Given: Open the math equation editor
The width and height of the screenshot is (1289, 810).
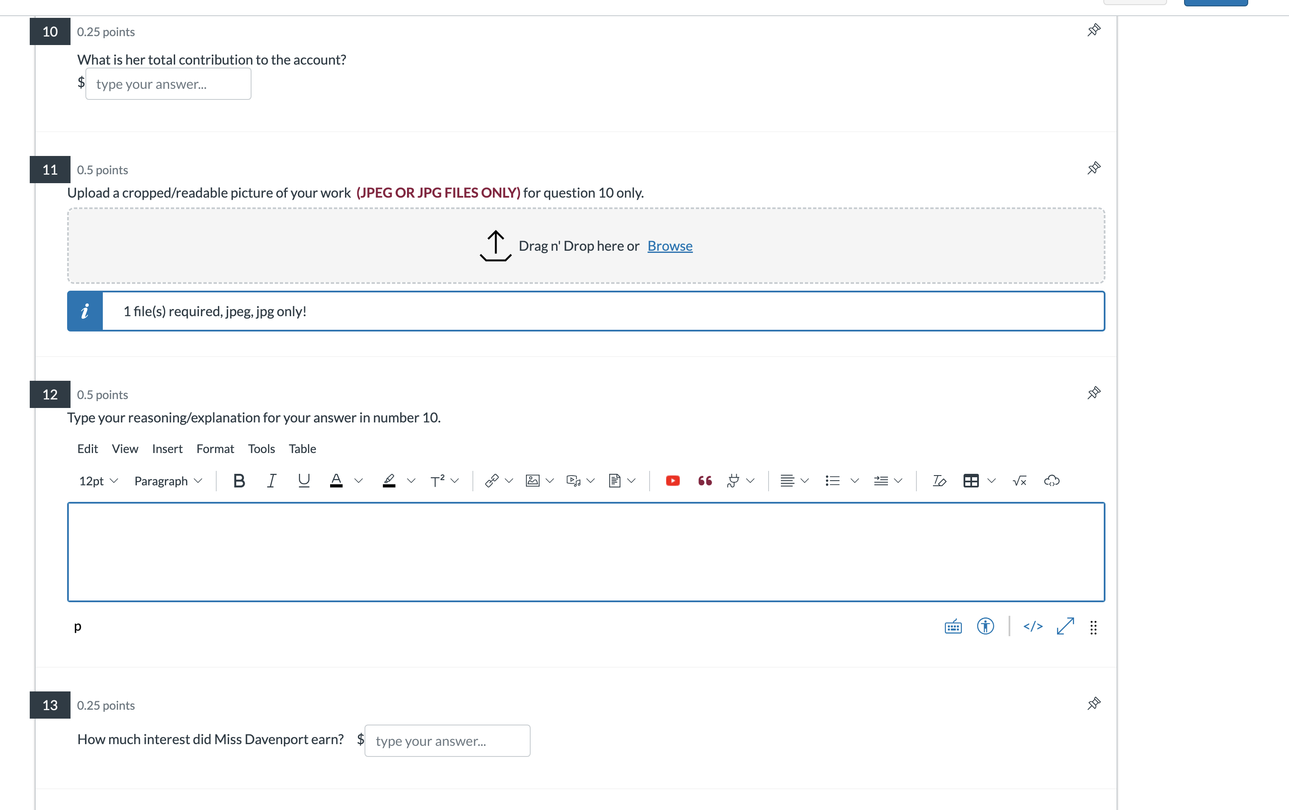Looking at the screenshot, I should click(1019, 481).
